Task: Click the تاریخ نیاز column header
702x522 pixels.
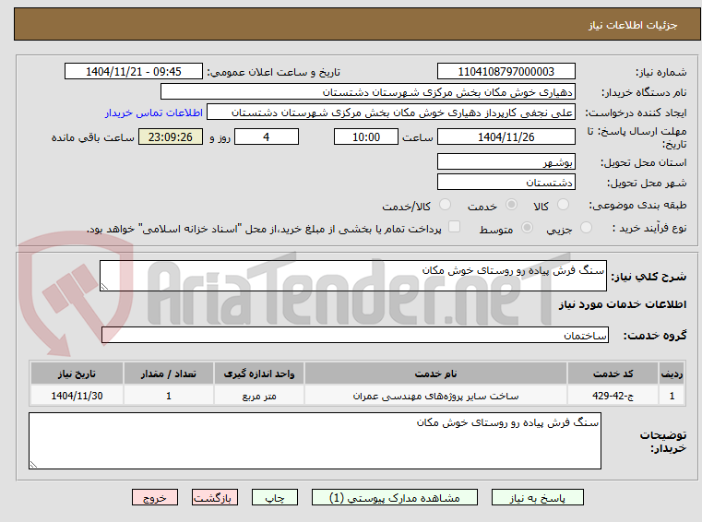Action: (77, 374)
